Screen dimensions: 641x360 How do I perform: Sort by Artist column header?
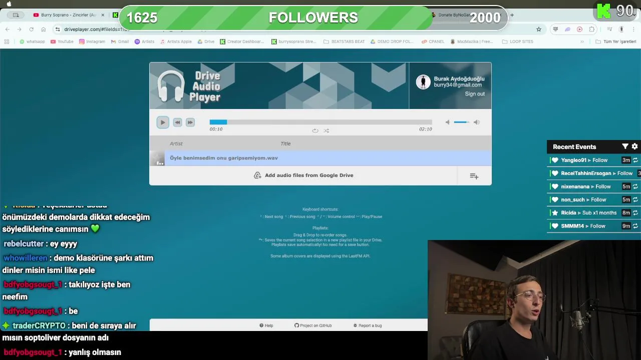pos(176,143)
